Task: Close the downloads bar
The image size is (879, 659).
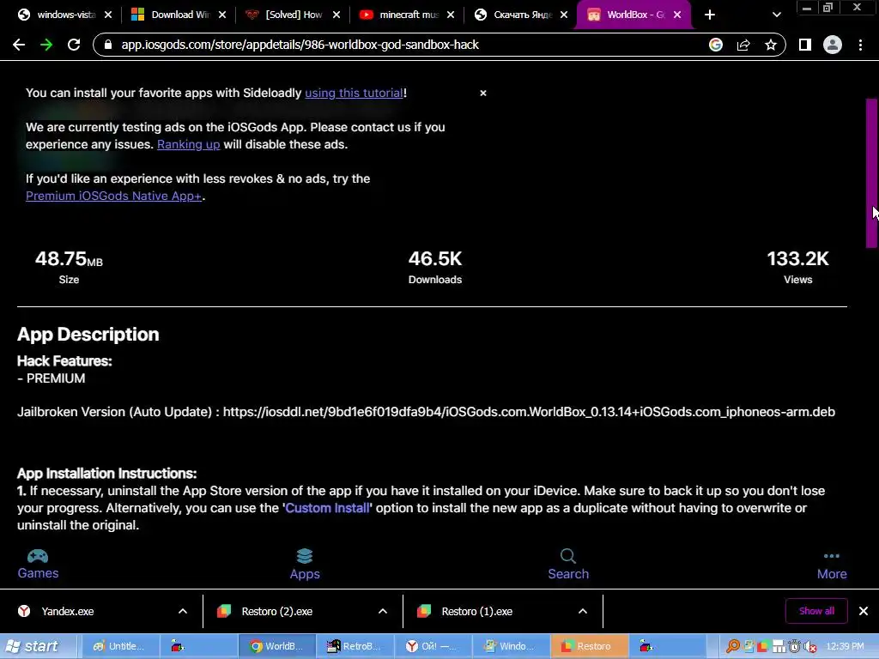Action: [864, 611]
